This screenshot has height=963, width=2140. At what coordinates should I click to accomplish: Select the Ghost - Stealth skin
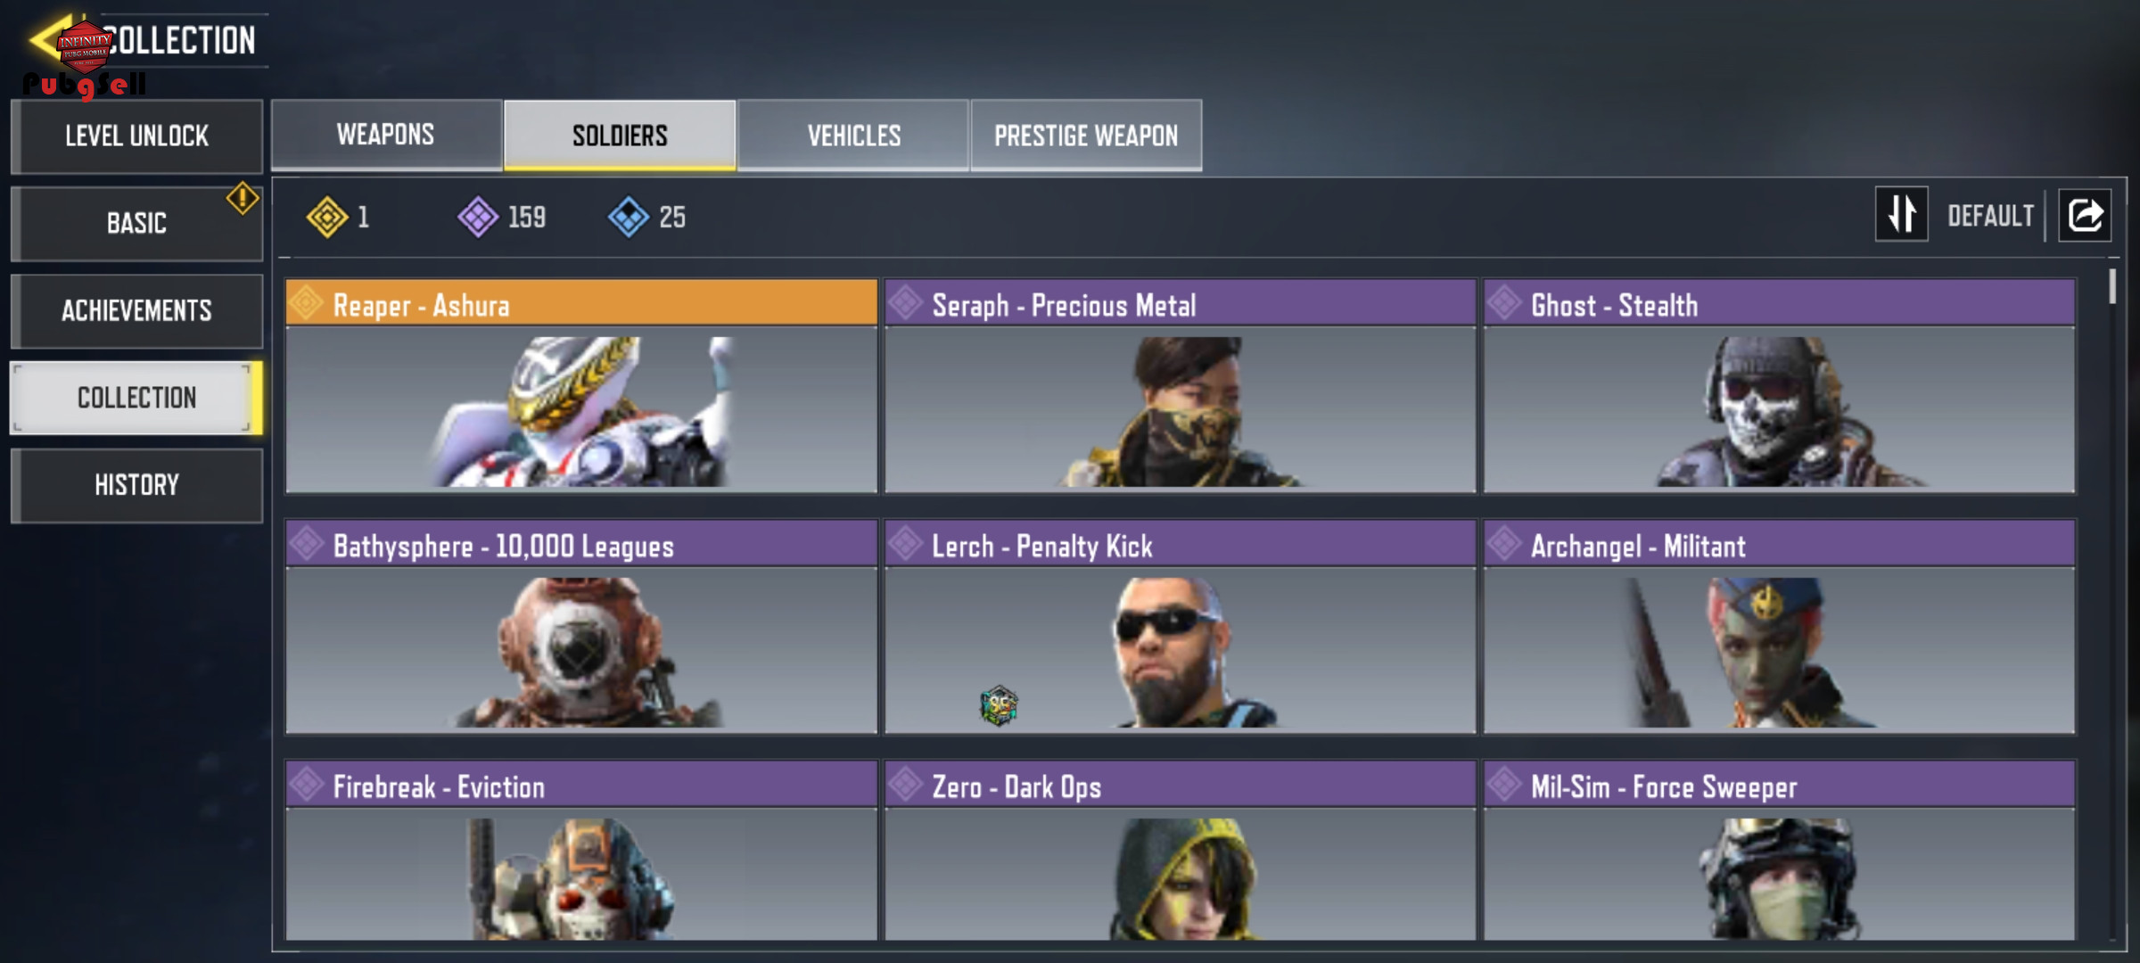(1780, 386)
